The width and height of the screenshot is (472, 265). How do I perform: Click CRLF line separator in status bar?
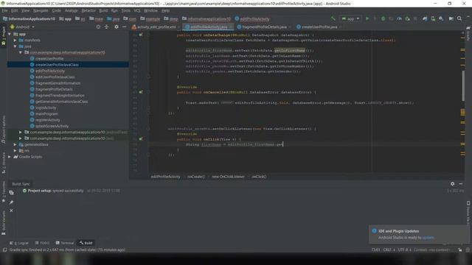click(389, 250)
